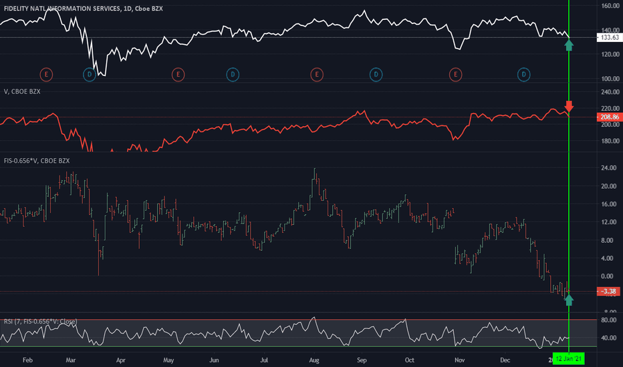The width and height of the screenshot is (623, 367).
Task: Click the Jun label on the time axis
Action: (214, 360)
